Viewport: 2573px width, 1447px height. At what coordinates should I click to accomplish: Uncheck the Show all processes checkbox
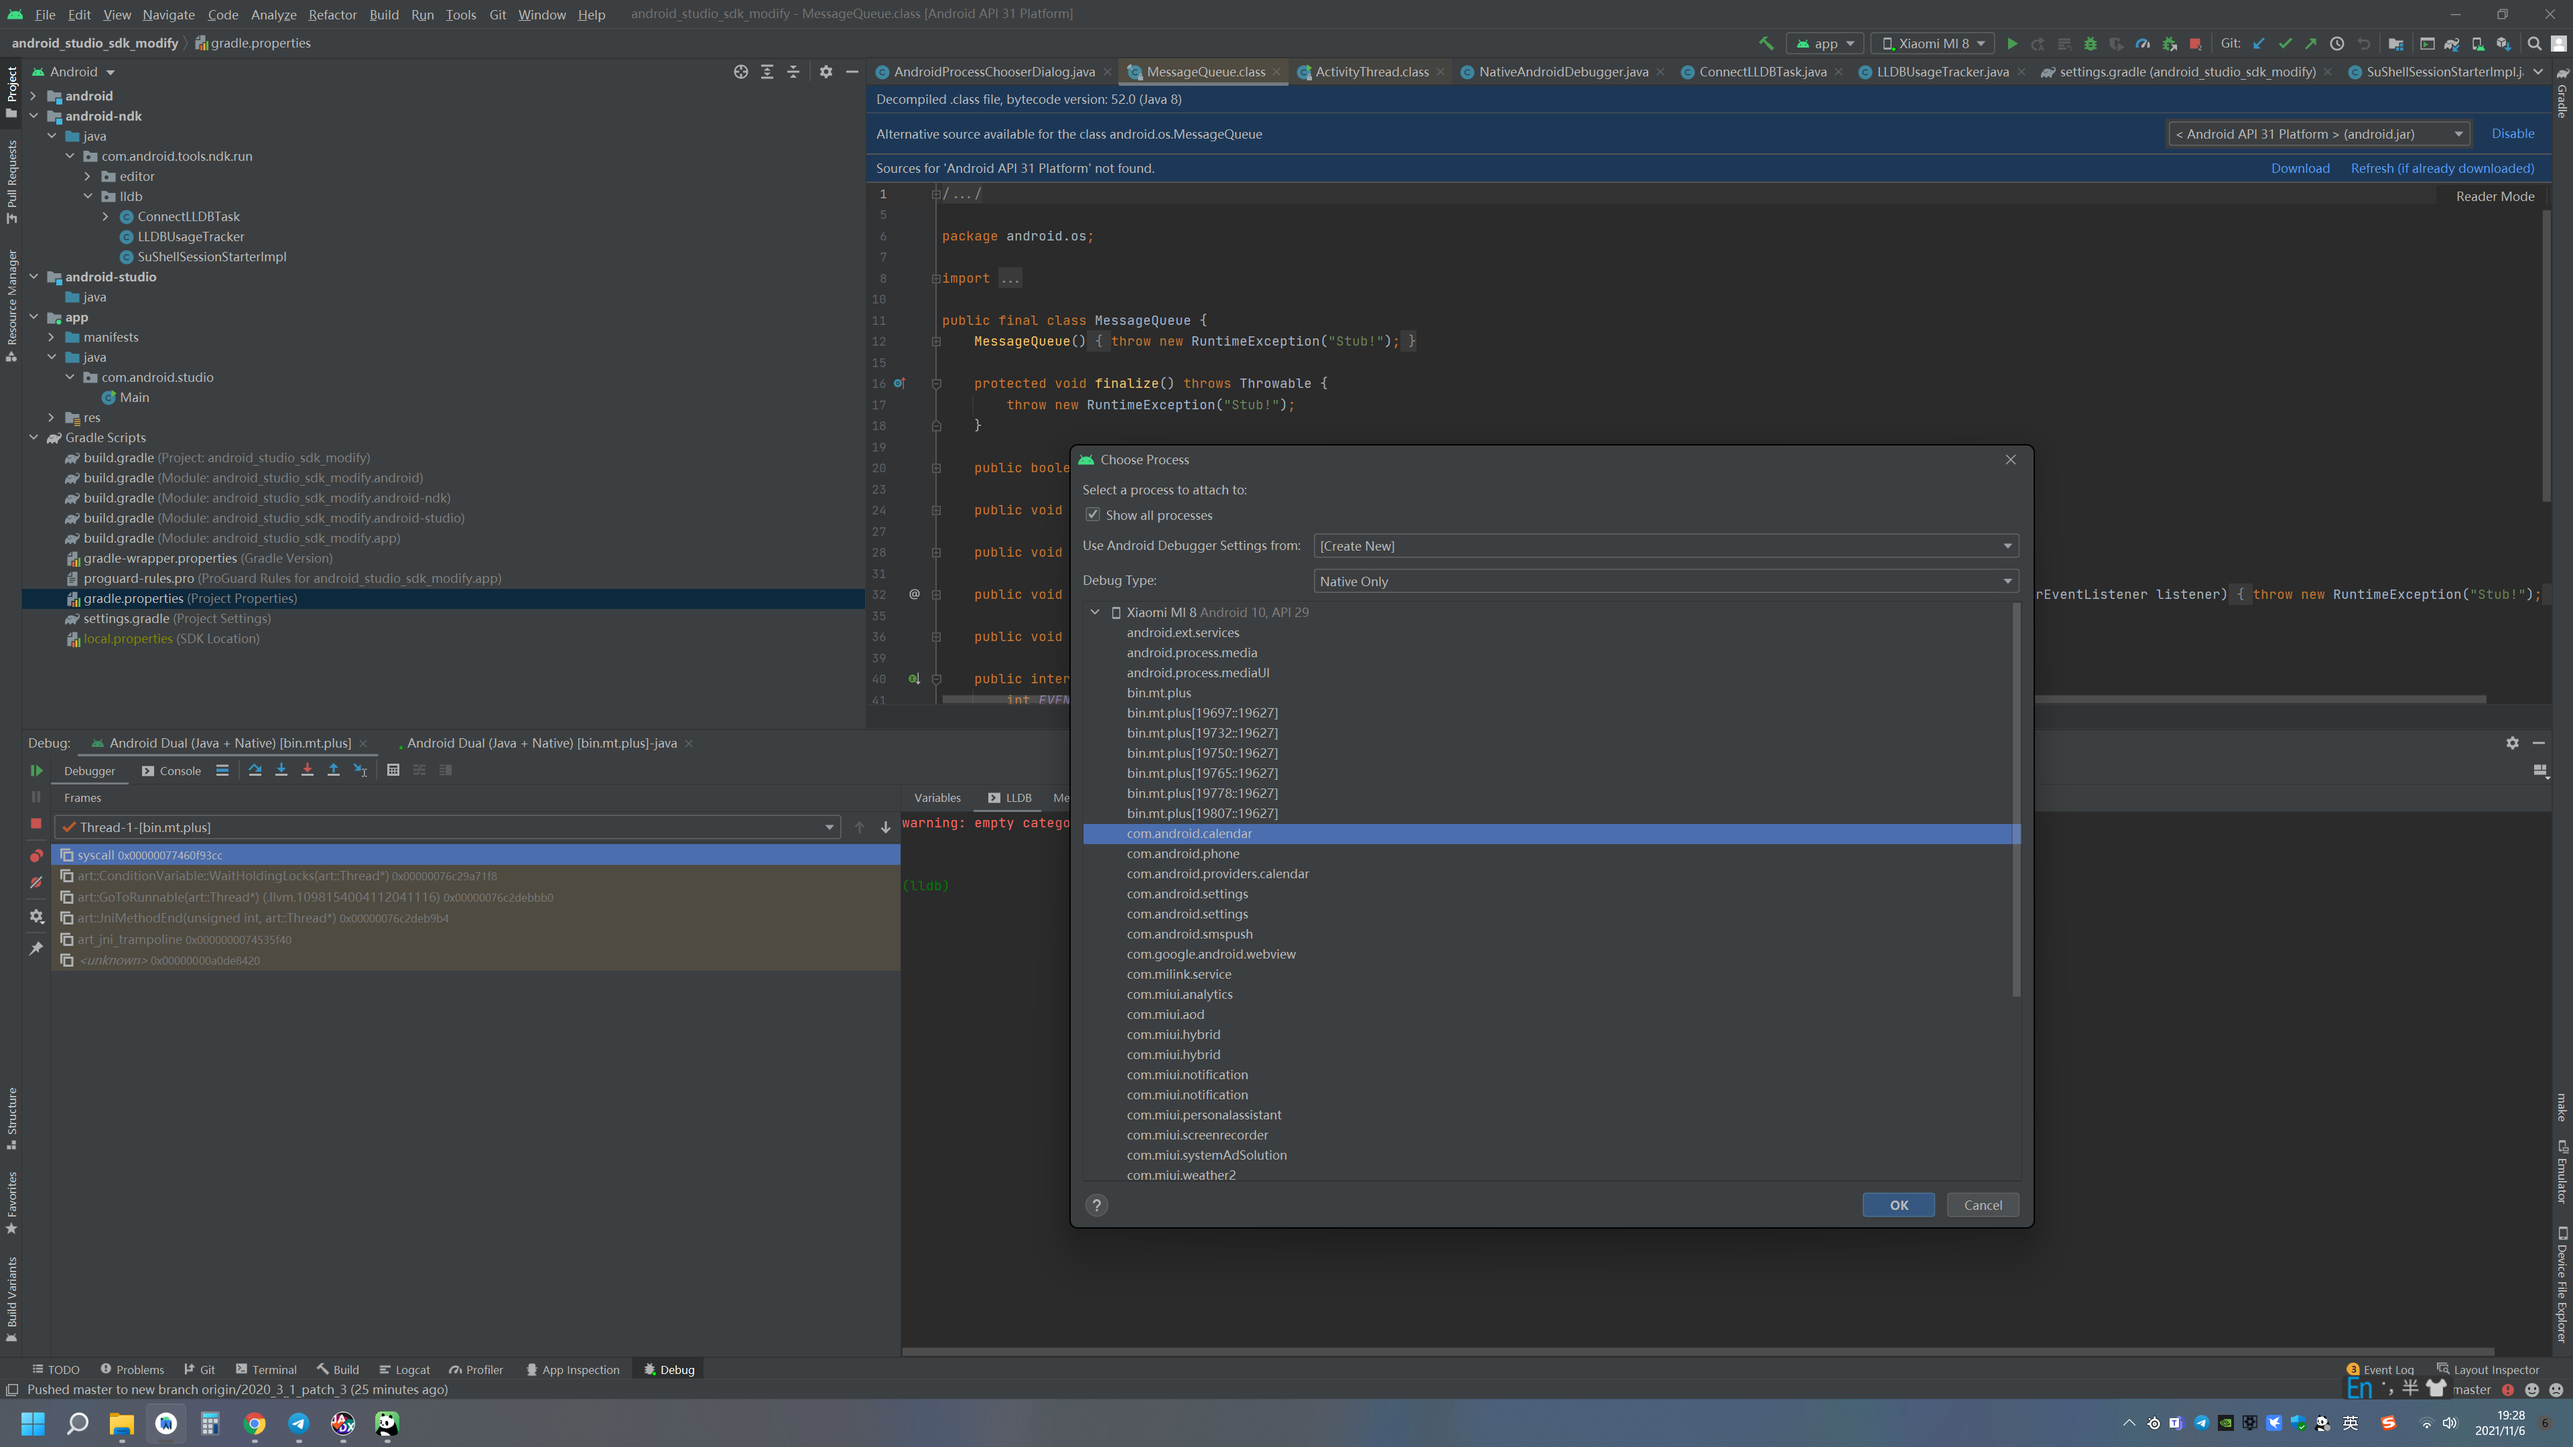tap(1093, 515)
